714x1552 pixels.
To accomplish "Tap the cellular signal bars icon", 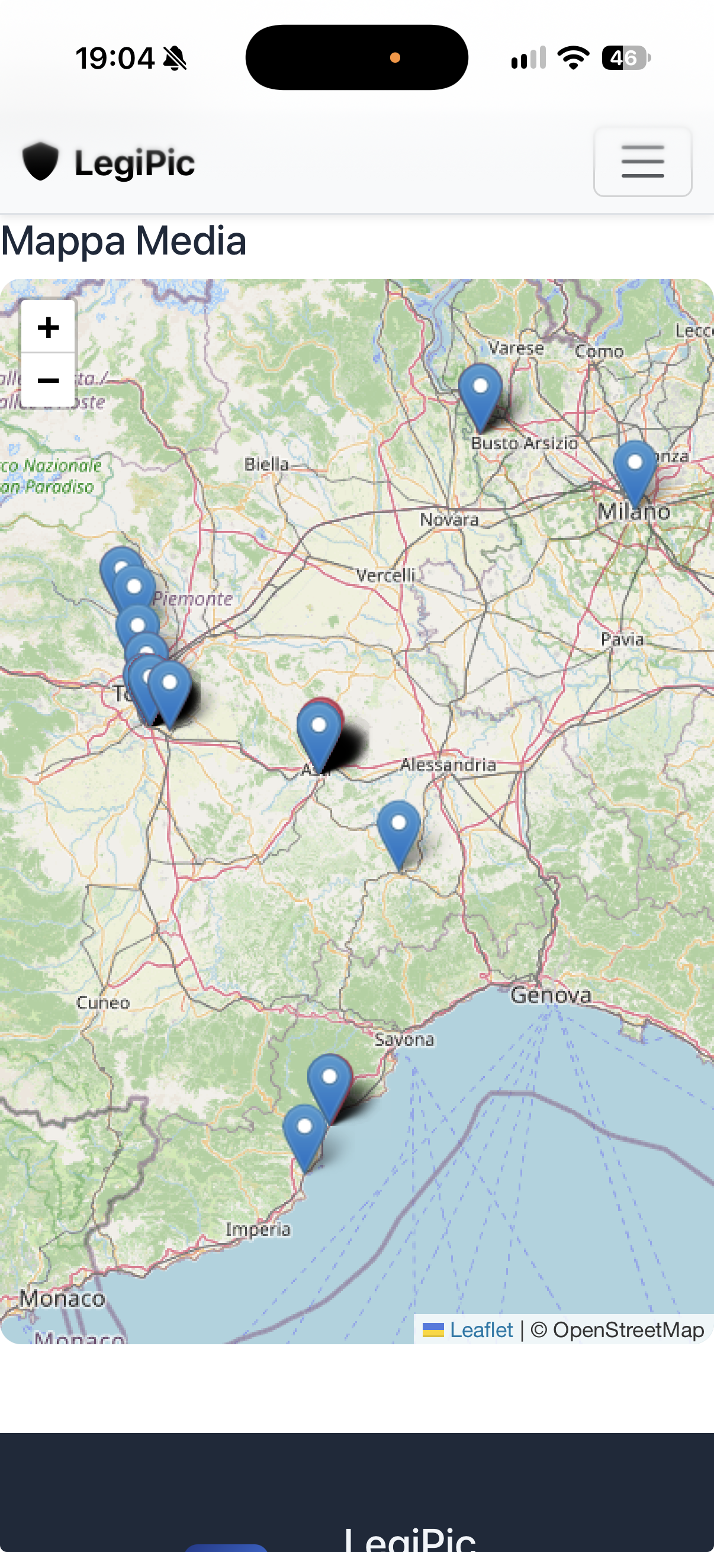I will (529, 58).
